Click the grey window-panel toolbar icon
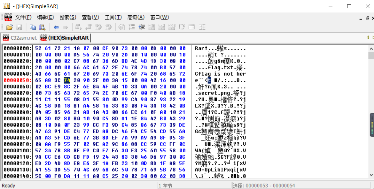Screen dimensions: 374x189 click(192, 27)
